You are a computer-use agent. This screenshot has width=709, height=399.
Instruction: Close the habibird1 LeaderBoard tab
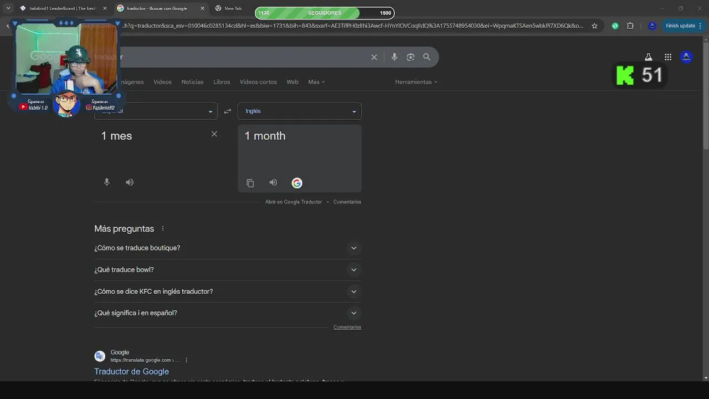pos(105,8)
